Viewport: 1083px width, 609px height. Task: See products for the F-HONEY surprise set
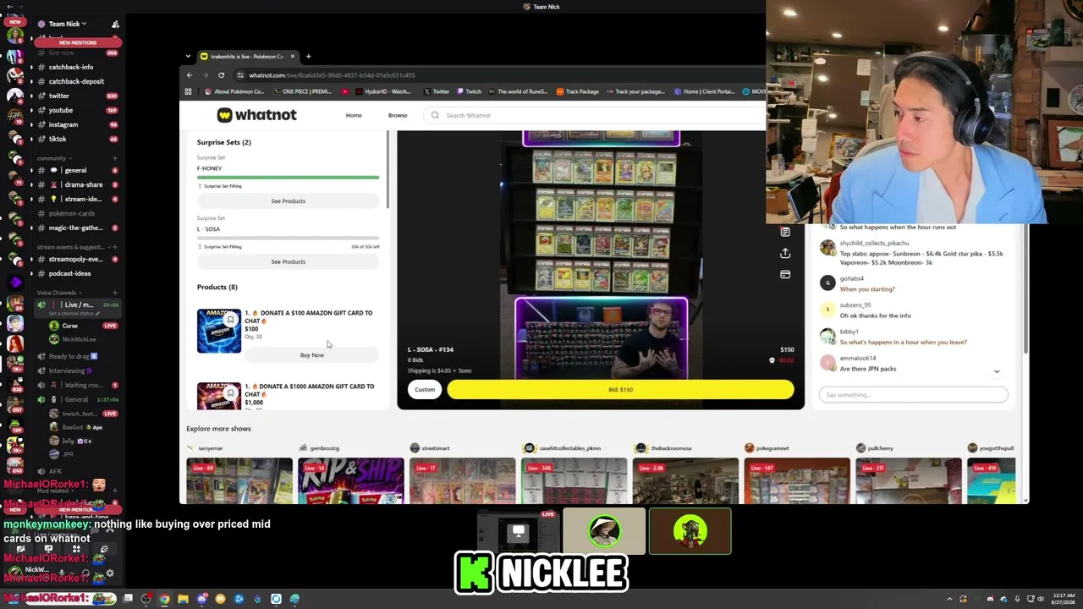pos(288,201)
